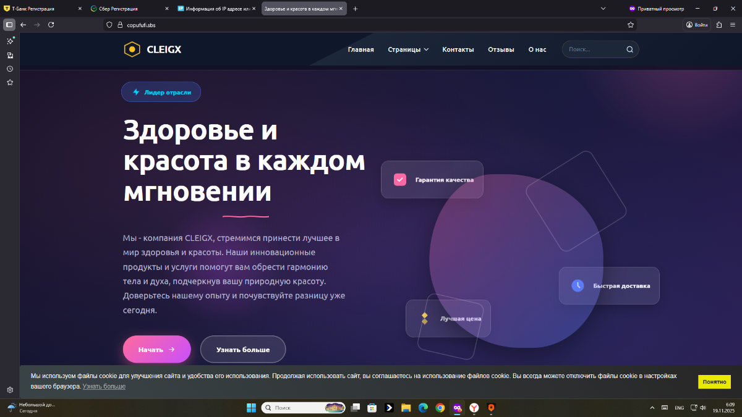
Task: Click the Лидер отрасли badge
Action: 161,92
